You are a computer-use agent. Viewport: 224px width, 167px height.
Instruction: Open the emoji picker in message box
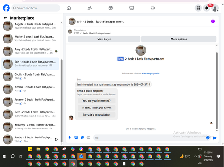(x=207, y=137)
